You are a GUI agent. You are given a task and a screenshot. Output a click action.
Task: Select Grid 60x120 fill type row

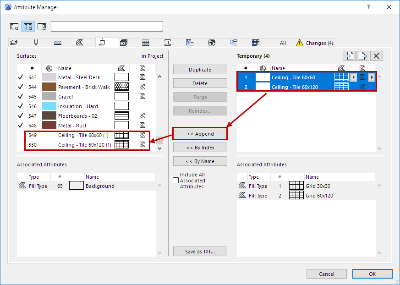306,196
